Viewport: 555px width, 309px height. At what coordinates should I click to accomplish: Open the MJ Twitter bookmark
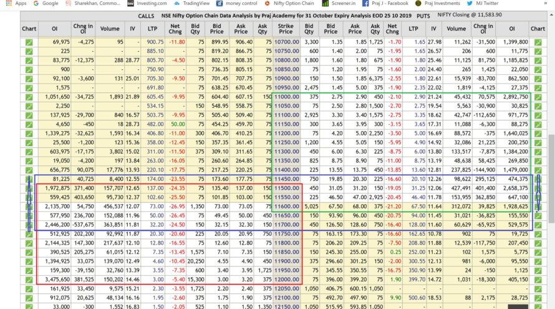click(x=483, y=3)
